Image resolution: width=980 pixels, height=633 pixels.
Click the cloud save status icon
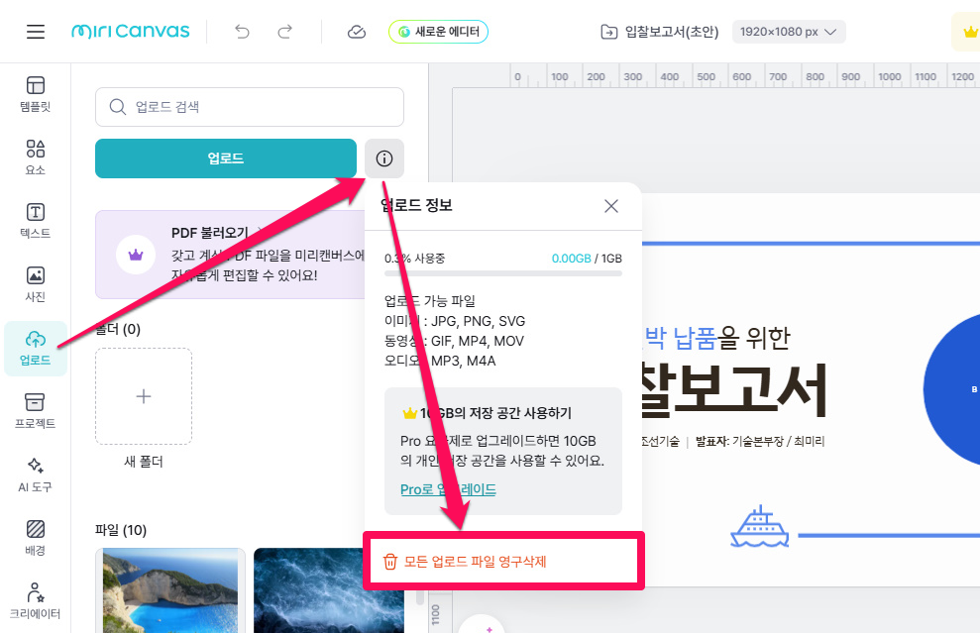click(x=357, y=32)
